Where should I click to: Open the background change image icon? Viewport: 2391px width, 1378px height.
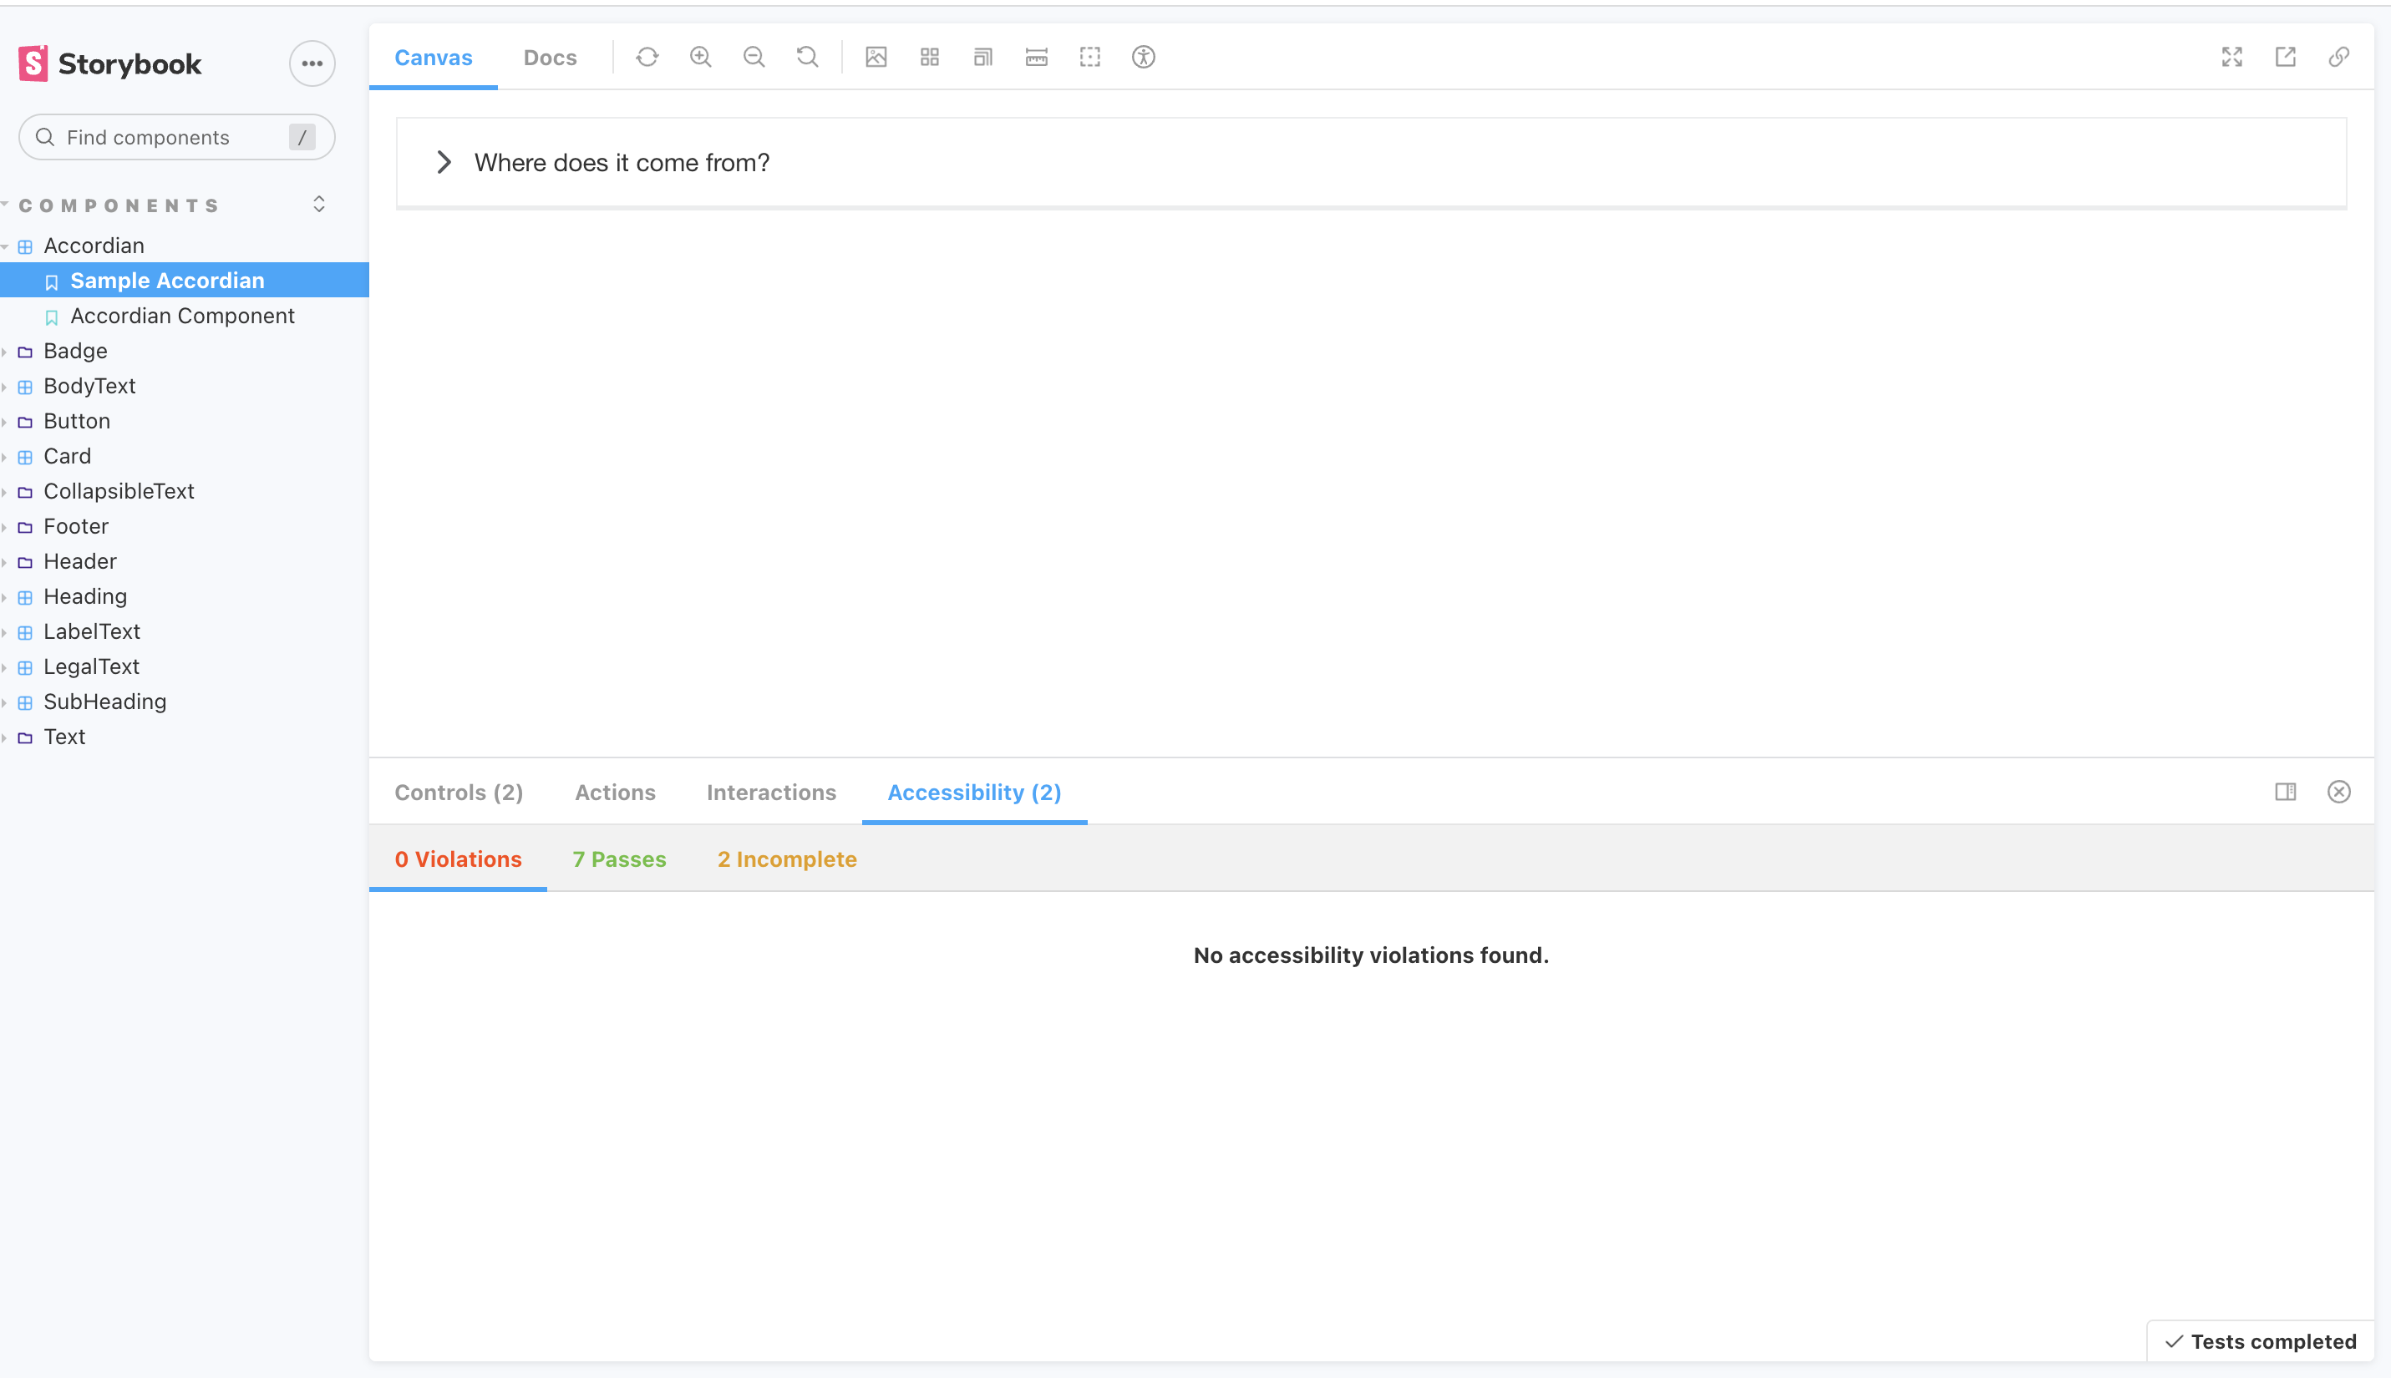[x=876, y=57]
